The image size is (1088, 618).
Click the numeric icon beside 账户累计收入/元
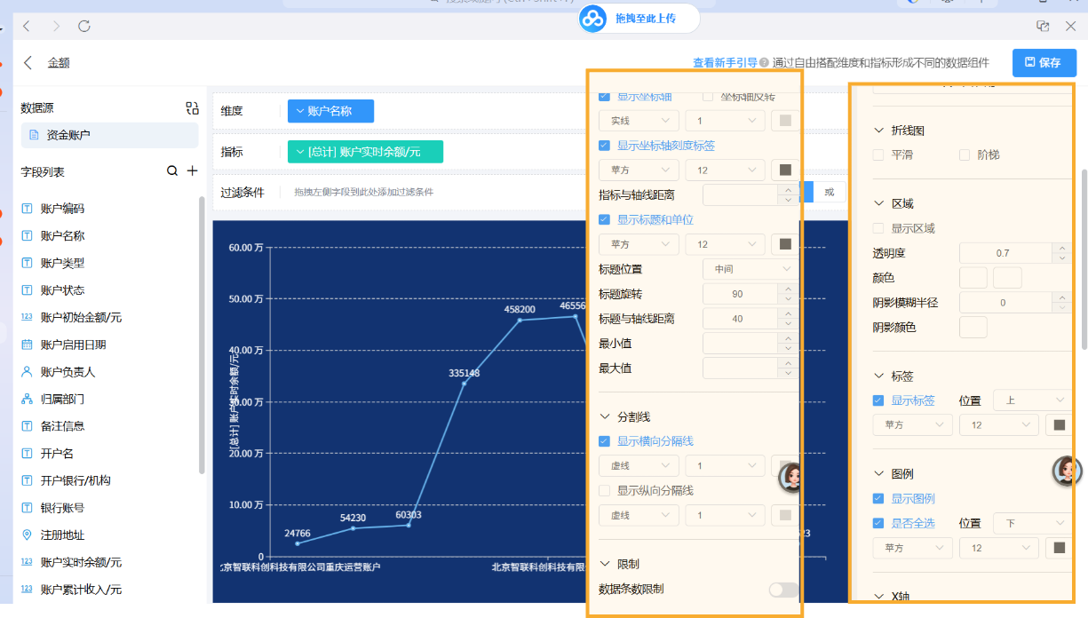click(x=27, y=590)
